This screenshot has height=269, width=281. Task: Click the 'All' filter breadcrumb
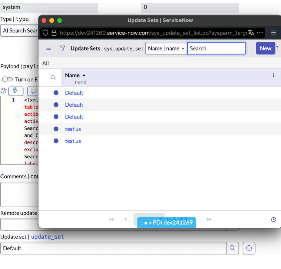pos(45,63)
